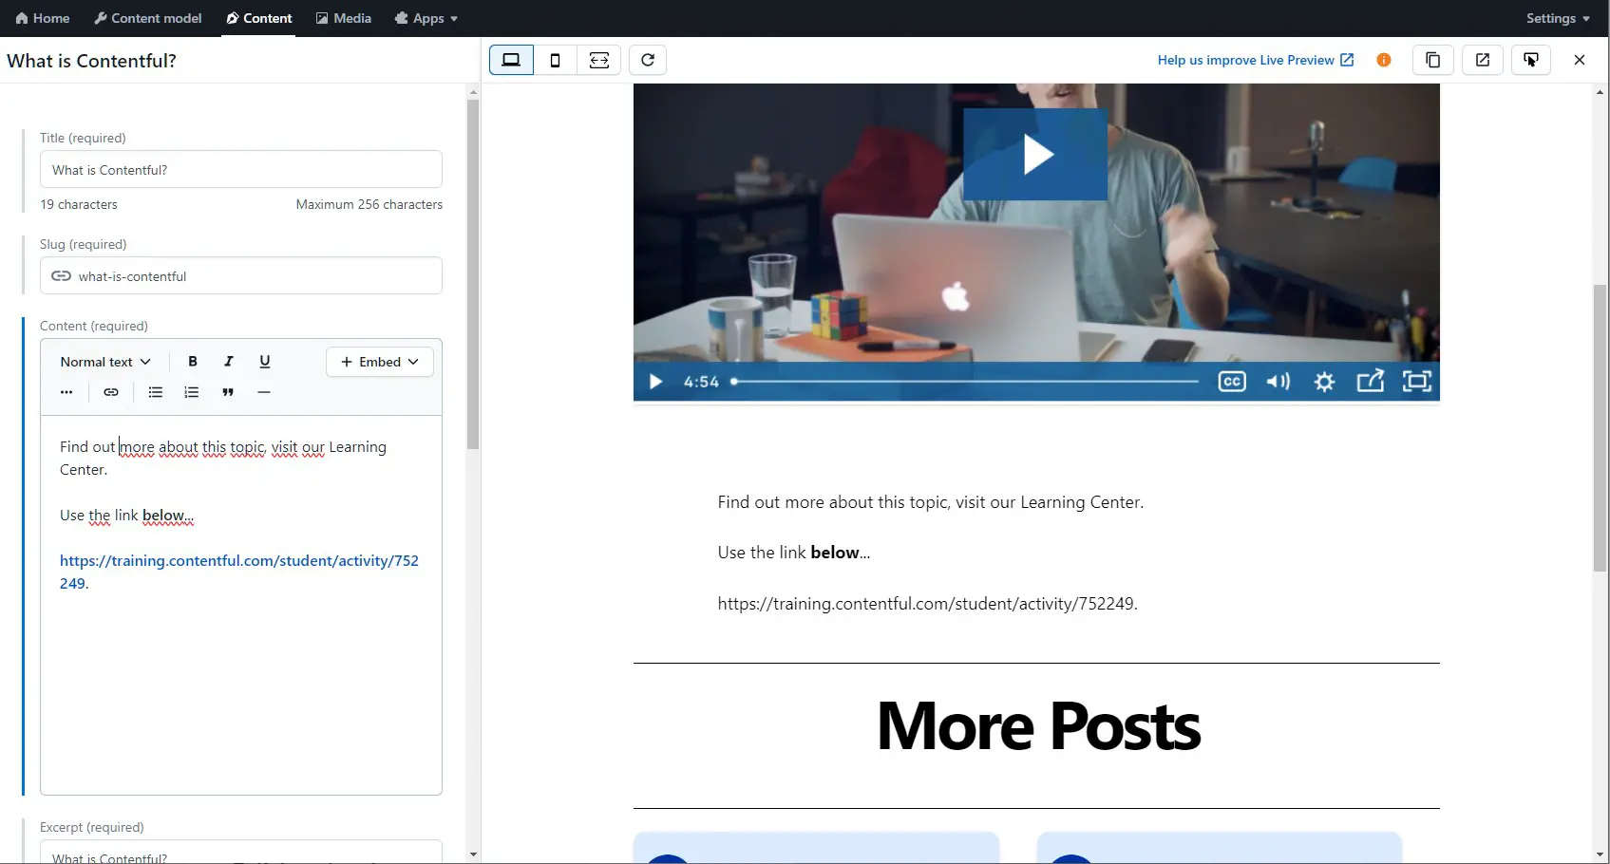Viewport: 1610px width, 864px height.
Task: Click the preview pane scrollbar
Action: (x=1601, y=427)
